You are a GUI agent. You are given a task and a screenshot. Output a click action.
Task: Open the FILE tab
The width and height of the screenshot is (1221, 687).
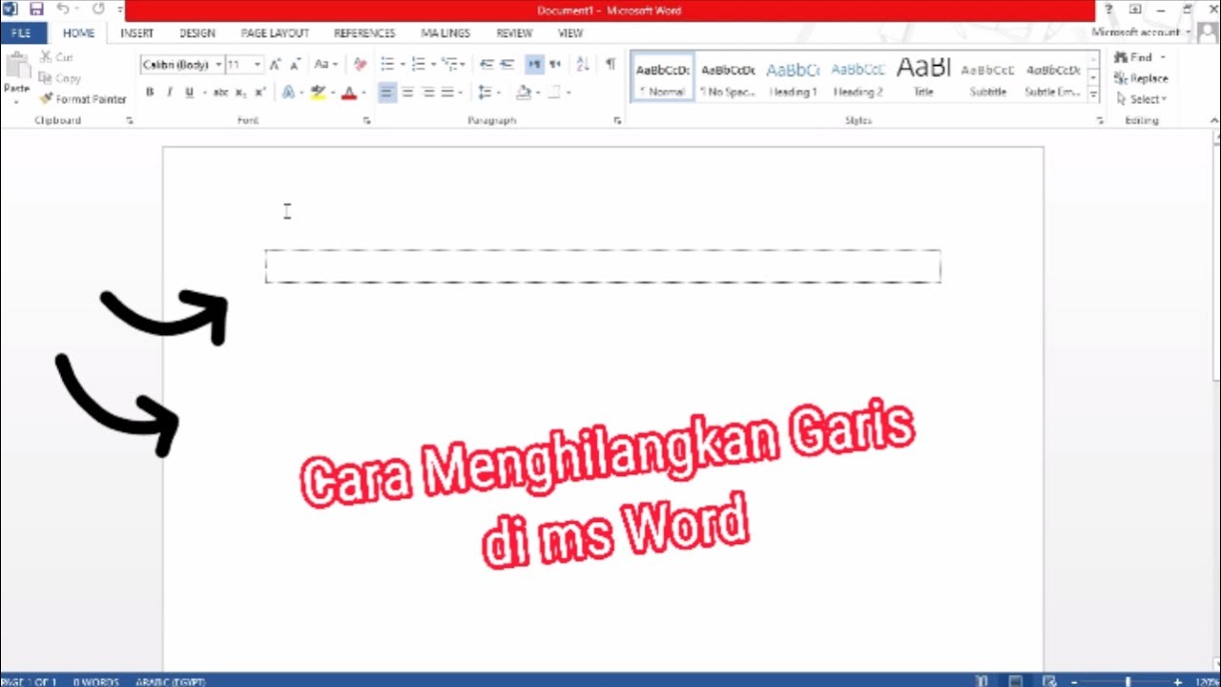coord(22,33)
